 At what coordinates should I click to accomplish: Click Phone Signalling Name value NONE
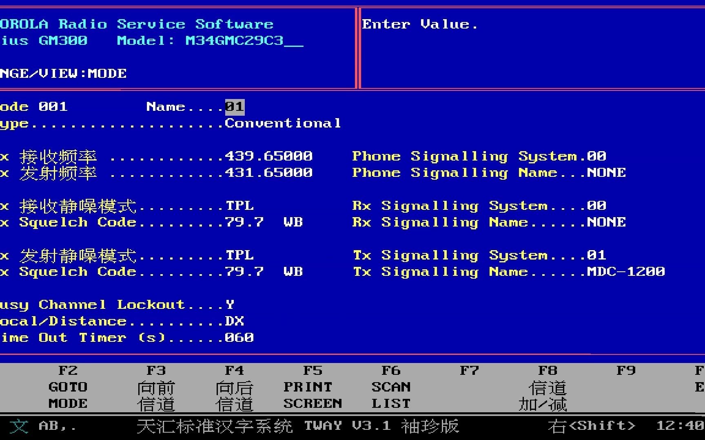pos(606,172)
